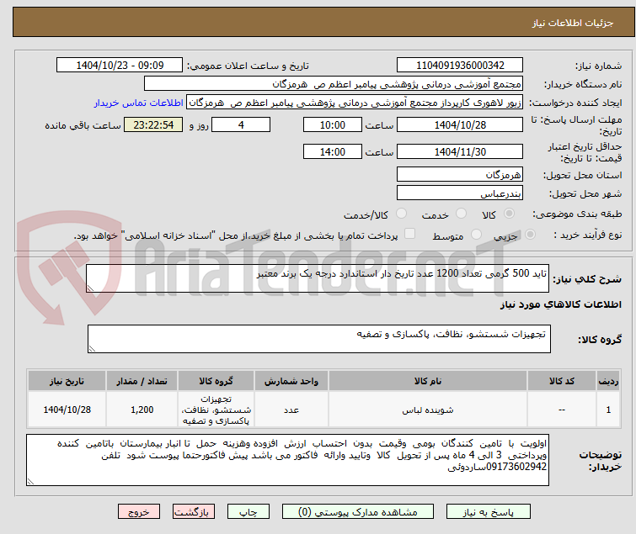The image size is (636, 534).
Task: Select the کالا radio button
Action: pos(509,214)
